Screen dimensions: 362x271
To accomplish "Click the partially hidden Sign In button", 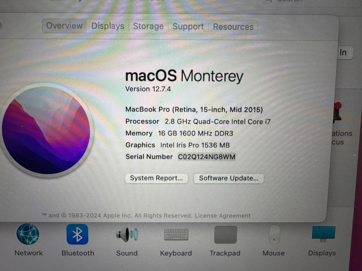I will (x=343, y=52).
